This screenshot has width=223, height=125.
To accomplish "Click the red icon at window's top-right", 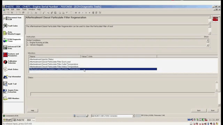I will pyautogui.click(x=215, y=19).
